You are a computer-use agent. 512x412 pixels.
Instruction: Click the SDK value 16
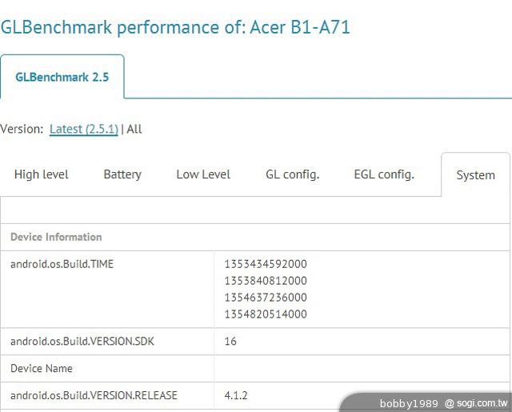230,342
